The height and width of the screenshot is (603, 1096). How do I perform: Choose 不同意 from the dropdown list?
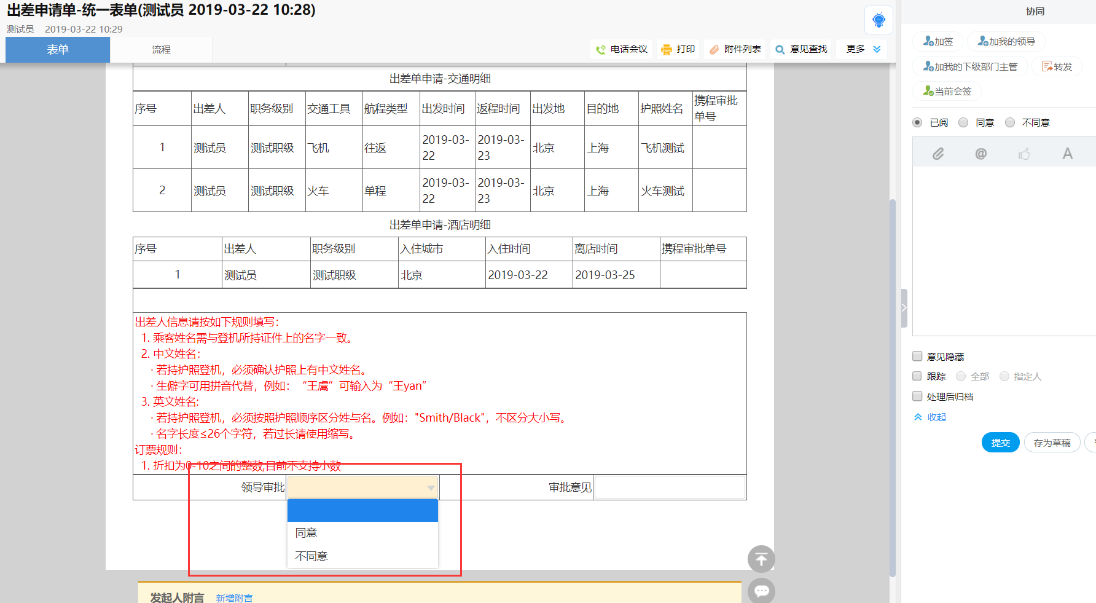pos(311,556)
